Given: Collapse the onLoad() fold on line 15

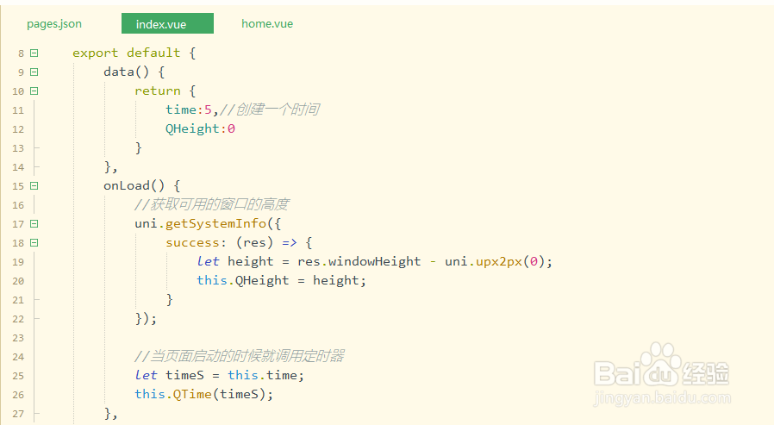Looking at the screenshot, I should click(x=34, y=186).
